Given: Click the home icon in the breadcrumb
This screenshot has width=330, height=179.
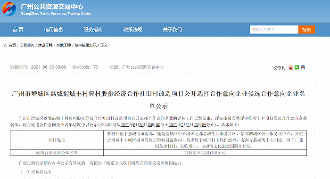Looking at the screenshot, I should pos(6,45).
